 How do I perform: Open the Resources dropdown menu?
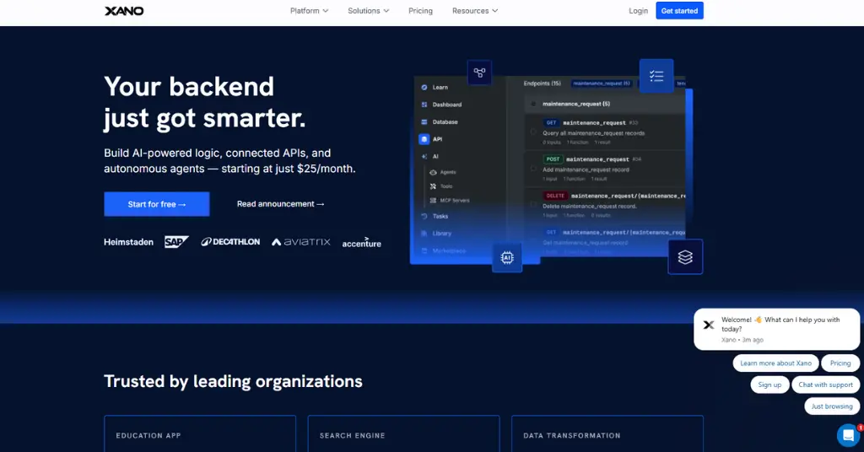[x=475, y=11]
